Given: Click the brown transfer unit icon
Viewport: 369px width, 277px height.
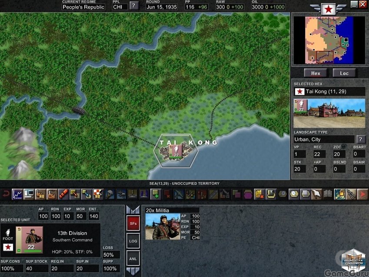Looking at the screenshot, I should pyautogui.click(x=75, y=194).
